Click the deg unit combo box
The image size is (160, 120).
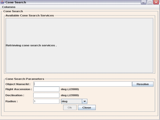[x=74, y=101]
